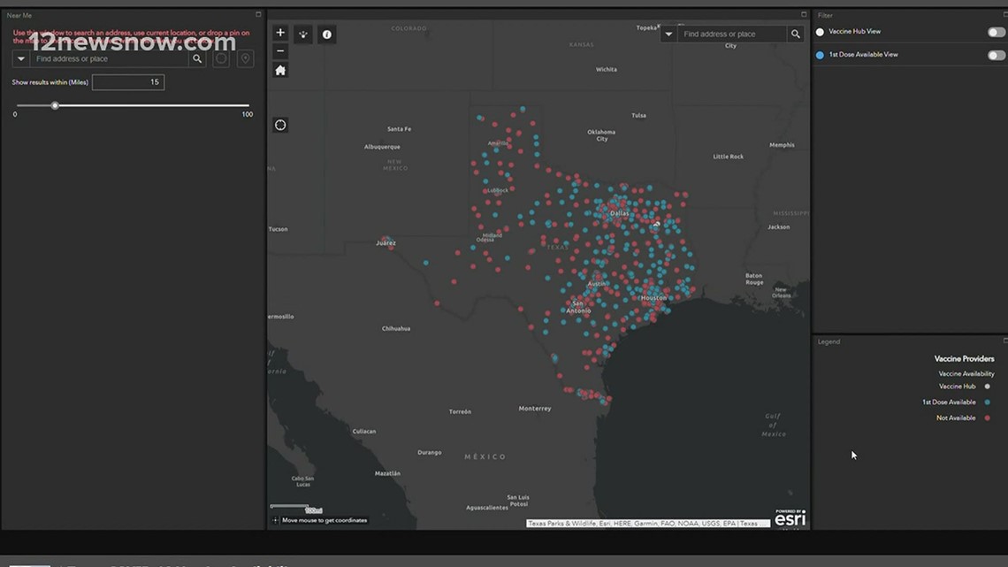Viewport: 1008px width, 567px height.
Task: Use current location in Near Me panel
Action: [x=221, y=58]
